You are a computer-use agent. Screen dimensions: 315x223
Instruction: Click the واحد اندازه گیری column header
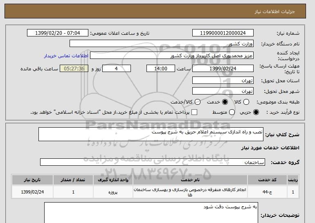(113, 180)
